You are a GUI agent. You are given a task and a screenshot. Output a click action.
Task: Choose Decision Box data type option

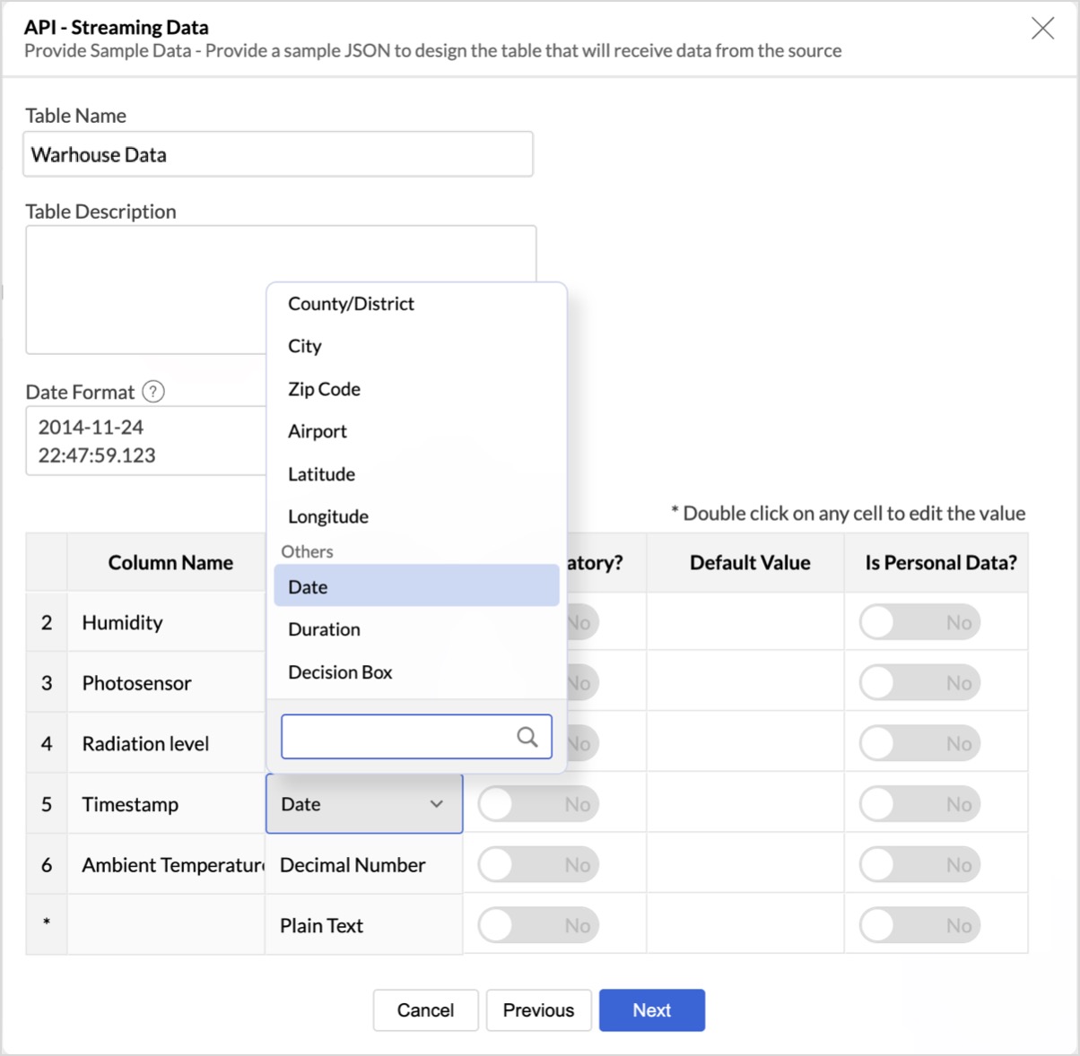tap(341, 672)
